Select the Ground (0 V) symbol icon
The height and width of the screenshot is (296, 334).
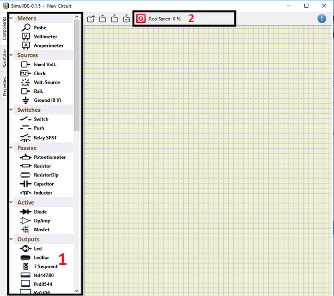(x=26, y=100)
